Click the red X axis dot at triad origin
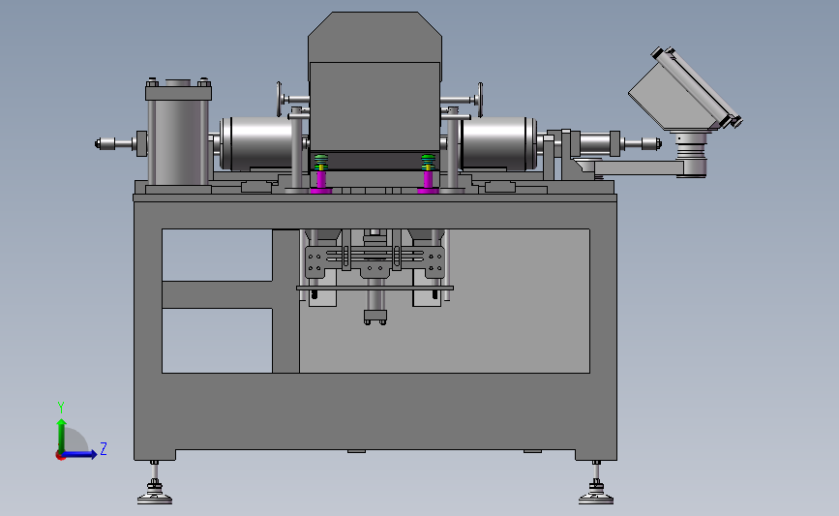Viewport: 839px width, 516px height. [x=60, y=456]
